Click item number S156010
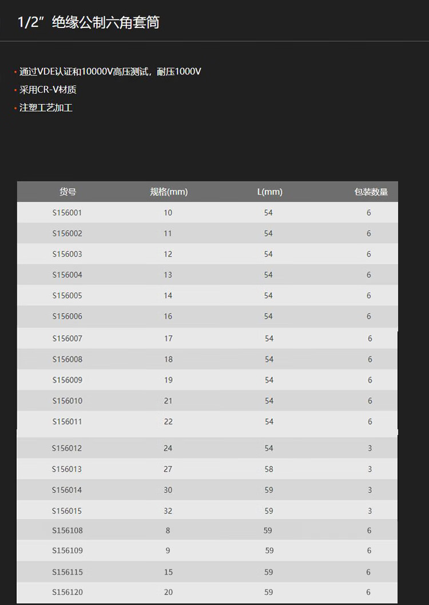 coord(67,401)
